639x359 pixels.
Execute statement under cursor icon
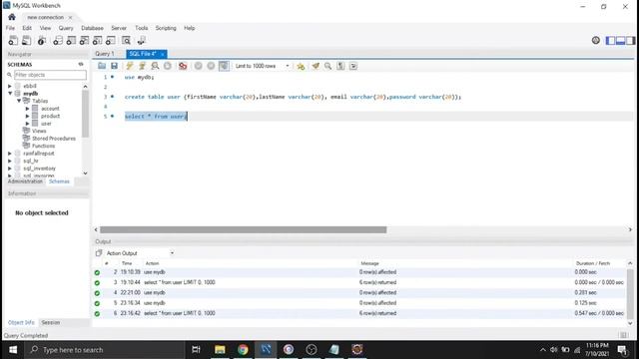point(142,66)
